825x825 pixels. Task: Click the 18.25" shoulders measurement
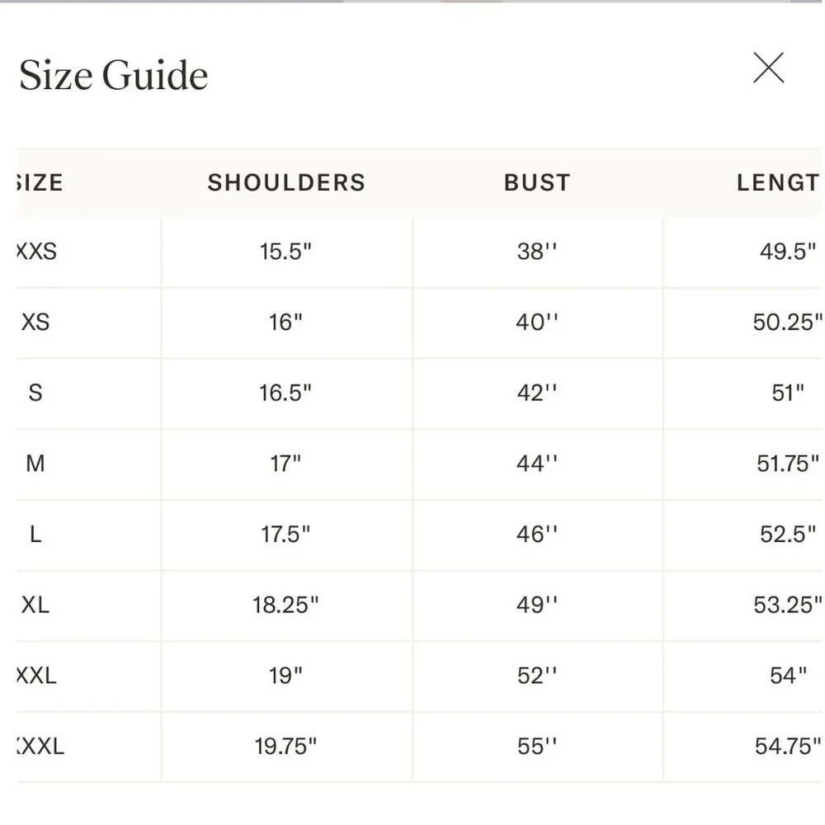pos(285,605)
